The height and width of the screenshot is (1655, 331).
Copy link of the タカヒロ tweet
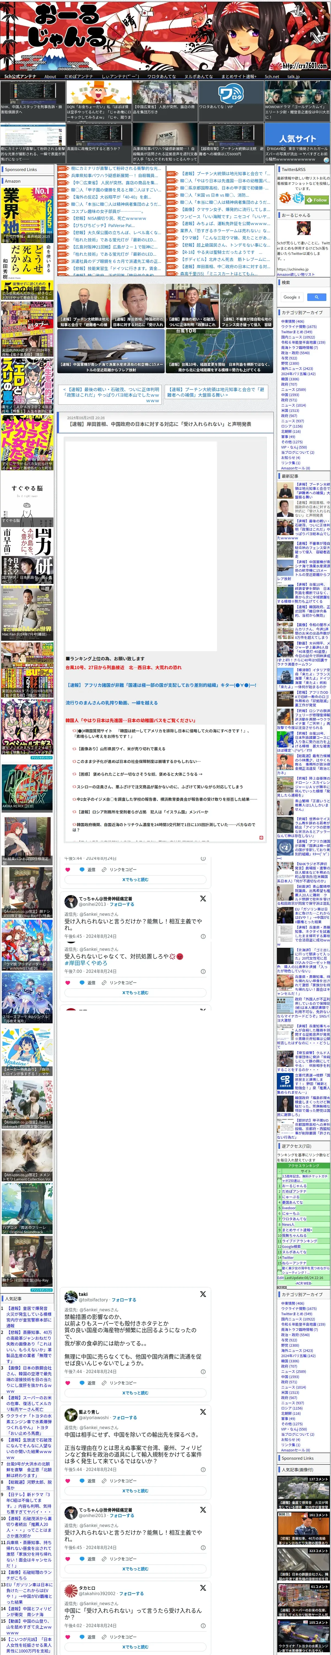tap(119, 1637)
